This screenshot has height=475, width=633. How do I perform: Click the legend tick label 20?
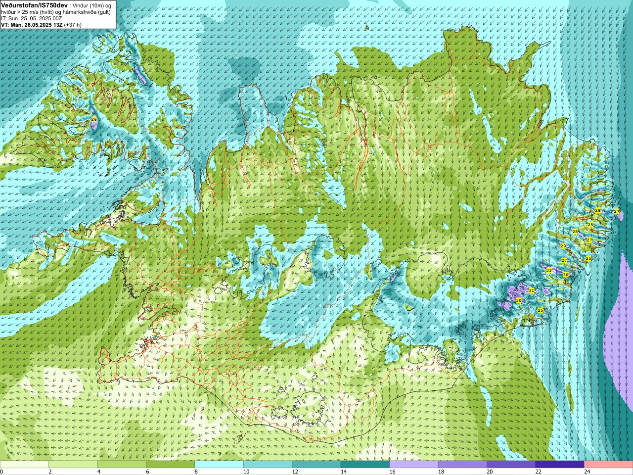[x=490, y=472]
